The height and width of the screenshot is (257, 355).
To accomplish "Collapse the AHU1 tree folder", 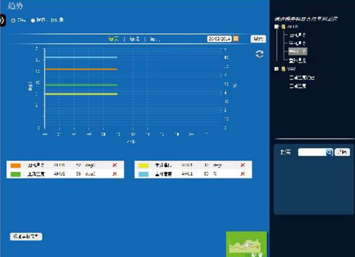I will point(276,27).
